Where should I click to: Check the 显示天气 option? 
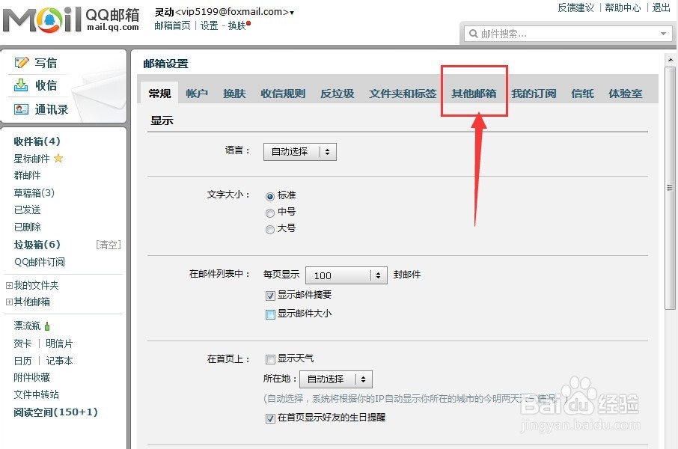pyautogui.click(x=269, y=358)
